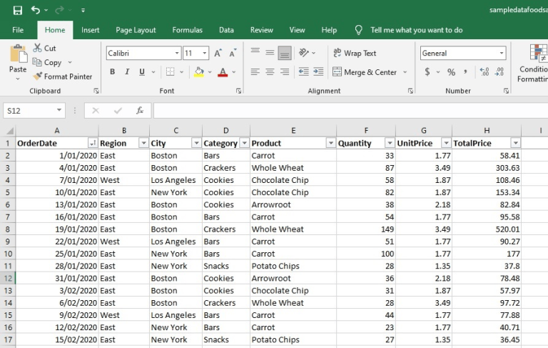This screenshot has width=548, height=348.
Task: Undo the last action
Action: click(x=35, y=10)
